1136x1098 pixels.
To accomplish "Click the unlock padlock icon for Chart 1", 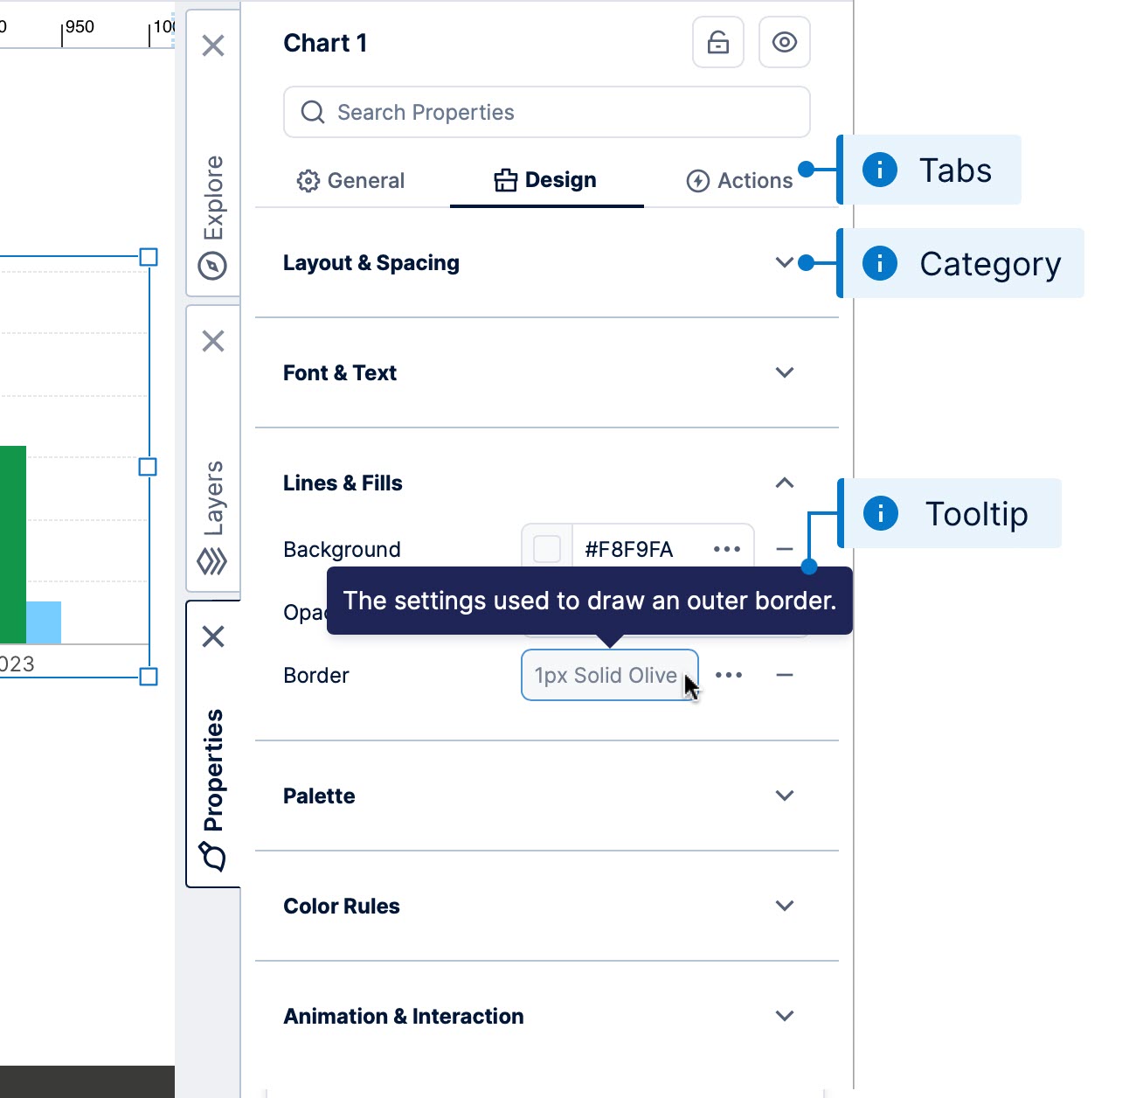I will point(717,42).
